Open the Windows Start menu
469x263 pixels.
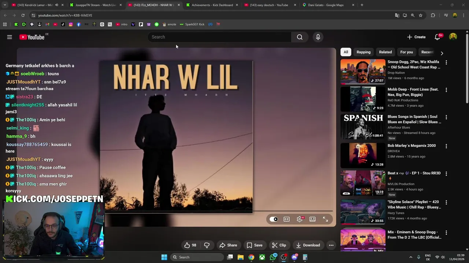164,257
